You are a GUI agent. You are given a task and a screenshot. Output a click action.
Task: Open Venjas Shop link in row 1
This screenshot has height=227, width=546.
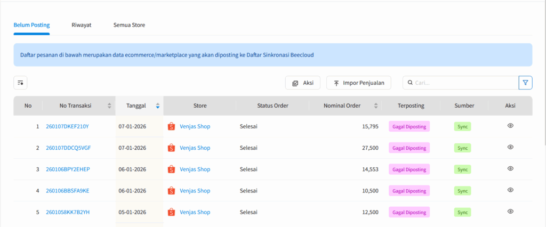195,126
